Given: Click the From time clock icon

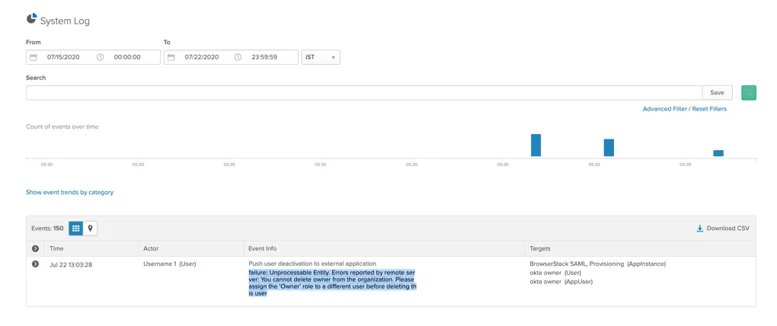Looking at the screenshot, I should tap(101, 57).
